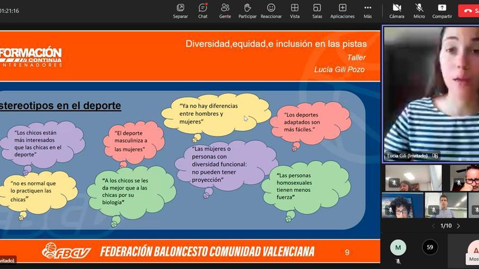Select the video thumbnail of man in blue shirt
The image size is (479, 269).
tap(445, 205)
